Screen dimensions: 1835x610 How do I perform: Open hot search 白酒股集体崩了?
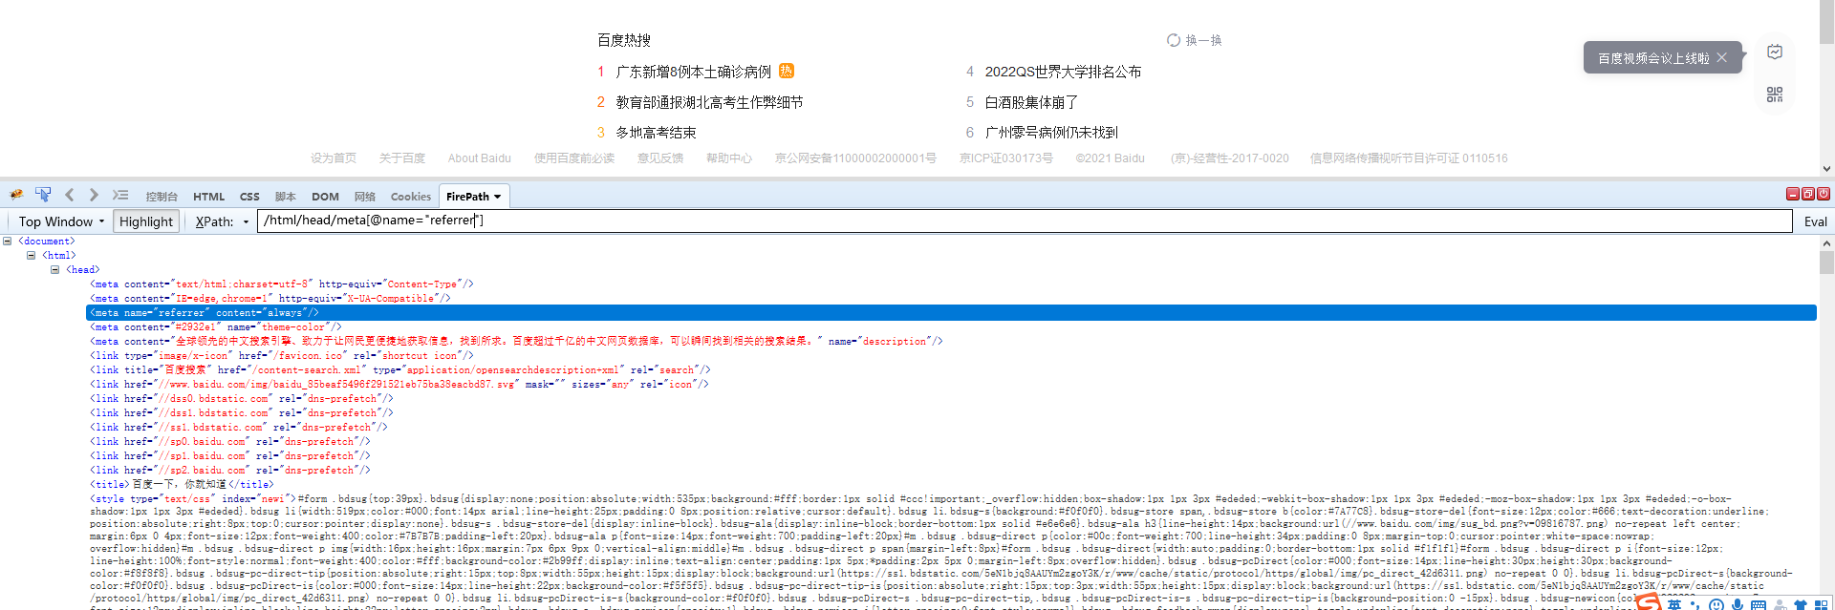(1031, 102)
